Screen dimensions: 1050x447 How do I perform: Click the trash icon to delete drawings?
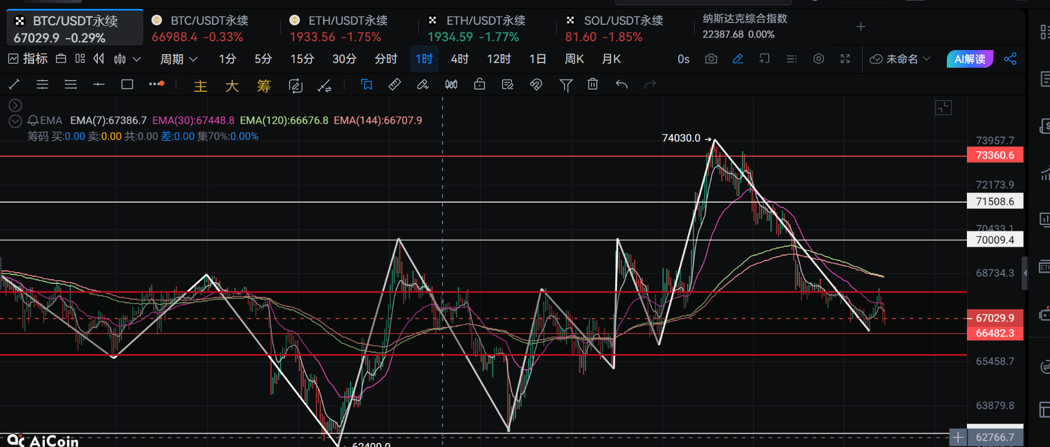(593, 85)
